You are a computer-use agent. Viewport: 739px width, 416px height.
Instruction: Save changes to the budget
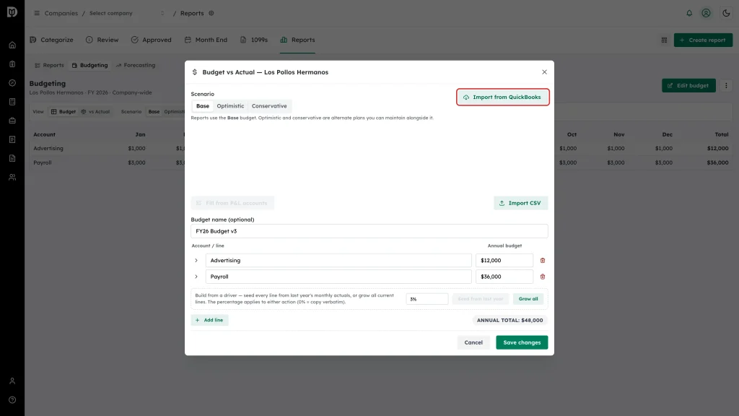coord(522,343)
